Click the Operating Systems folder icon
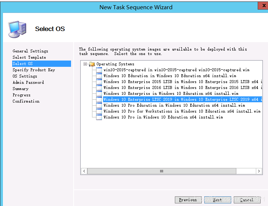Viewport: 268px width, 206px height. (92, 64)
